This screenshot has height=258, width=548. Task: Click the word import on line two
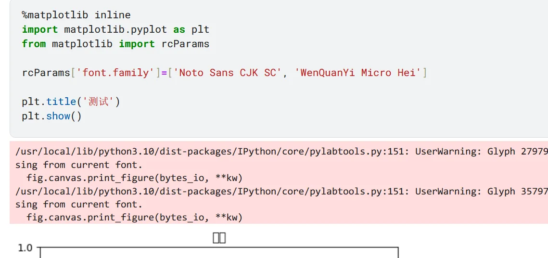click(x=40, y=29)
